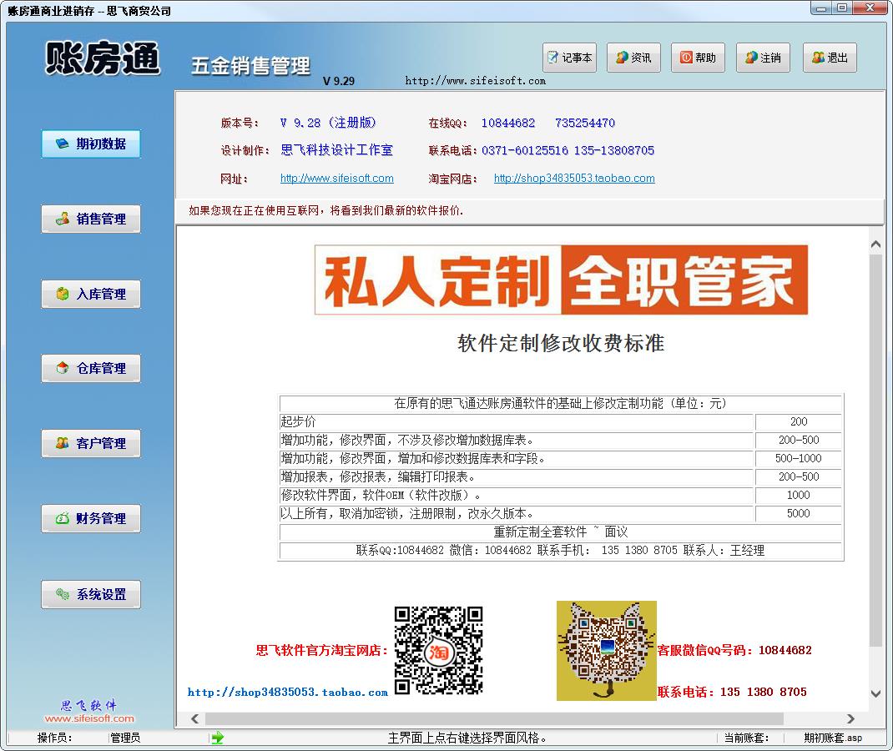Click the scroll down arrow of web panel
Viewport: 893px width, 751px height.
(876, 693)
